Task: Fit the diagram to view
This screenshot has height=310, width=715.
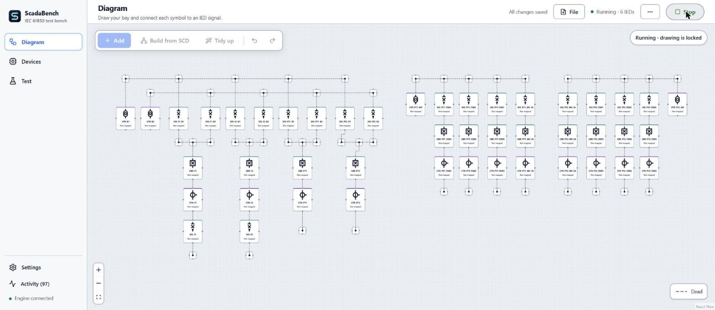Action: [x=98, y=297]
